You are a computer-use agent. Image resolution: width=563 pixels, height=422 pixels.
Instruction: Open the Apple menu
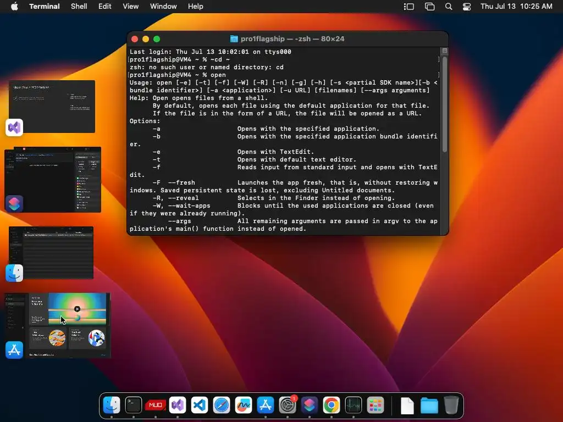[14, 6]
